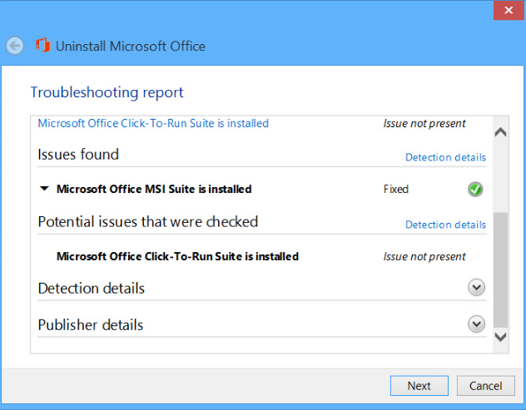The height and width of the screenshot is (410, 526).
Task: Select bold Click-To-Run Suite is installed entry
Action: click(x=177, y=256)
